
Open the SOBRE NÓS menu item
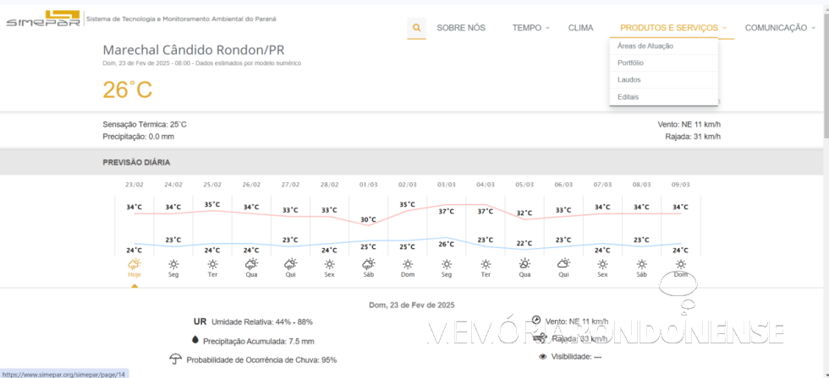[461, 28]
